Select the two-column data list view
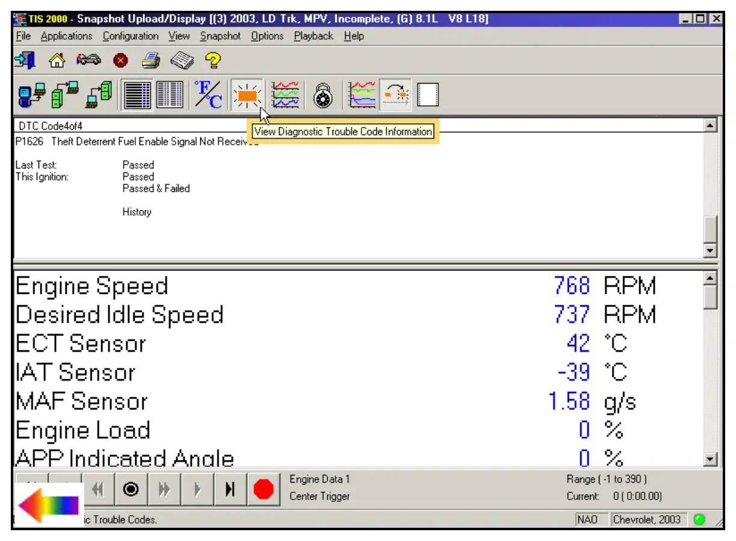The height and width of the screenshot is (541, 736). click(x=170, y=95)
